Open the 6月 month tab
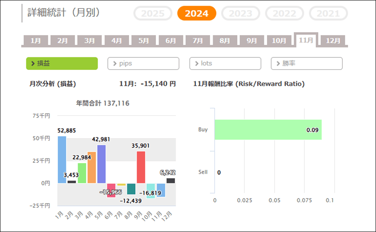Image resolution: width=376 pixels, height=232 pixels. [170, 41]
